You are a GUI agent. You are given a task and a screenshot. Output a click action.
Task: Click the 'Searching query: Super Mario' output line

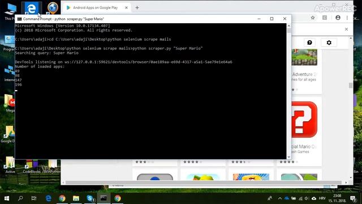46,53
